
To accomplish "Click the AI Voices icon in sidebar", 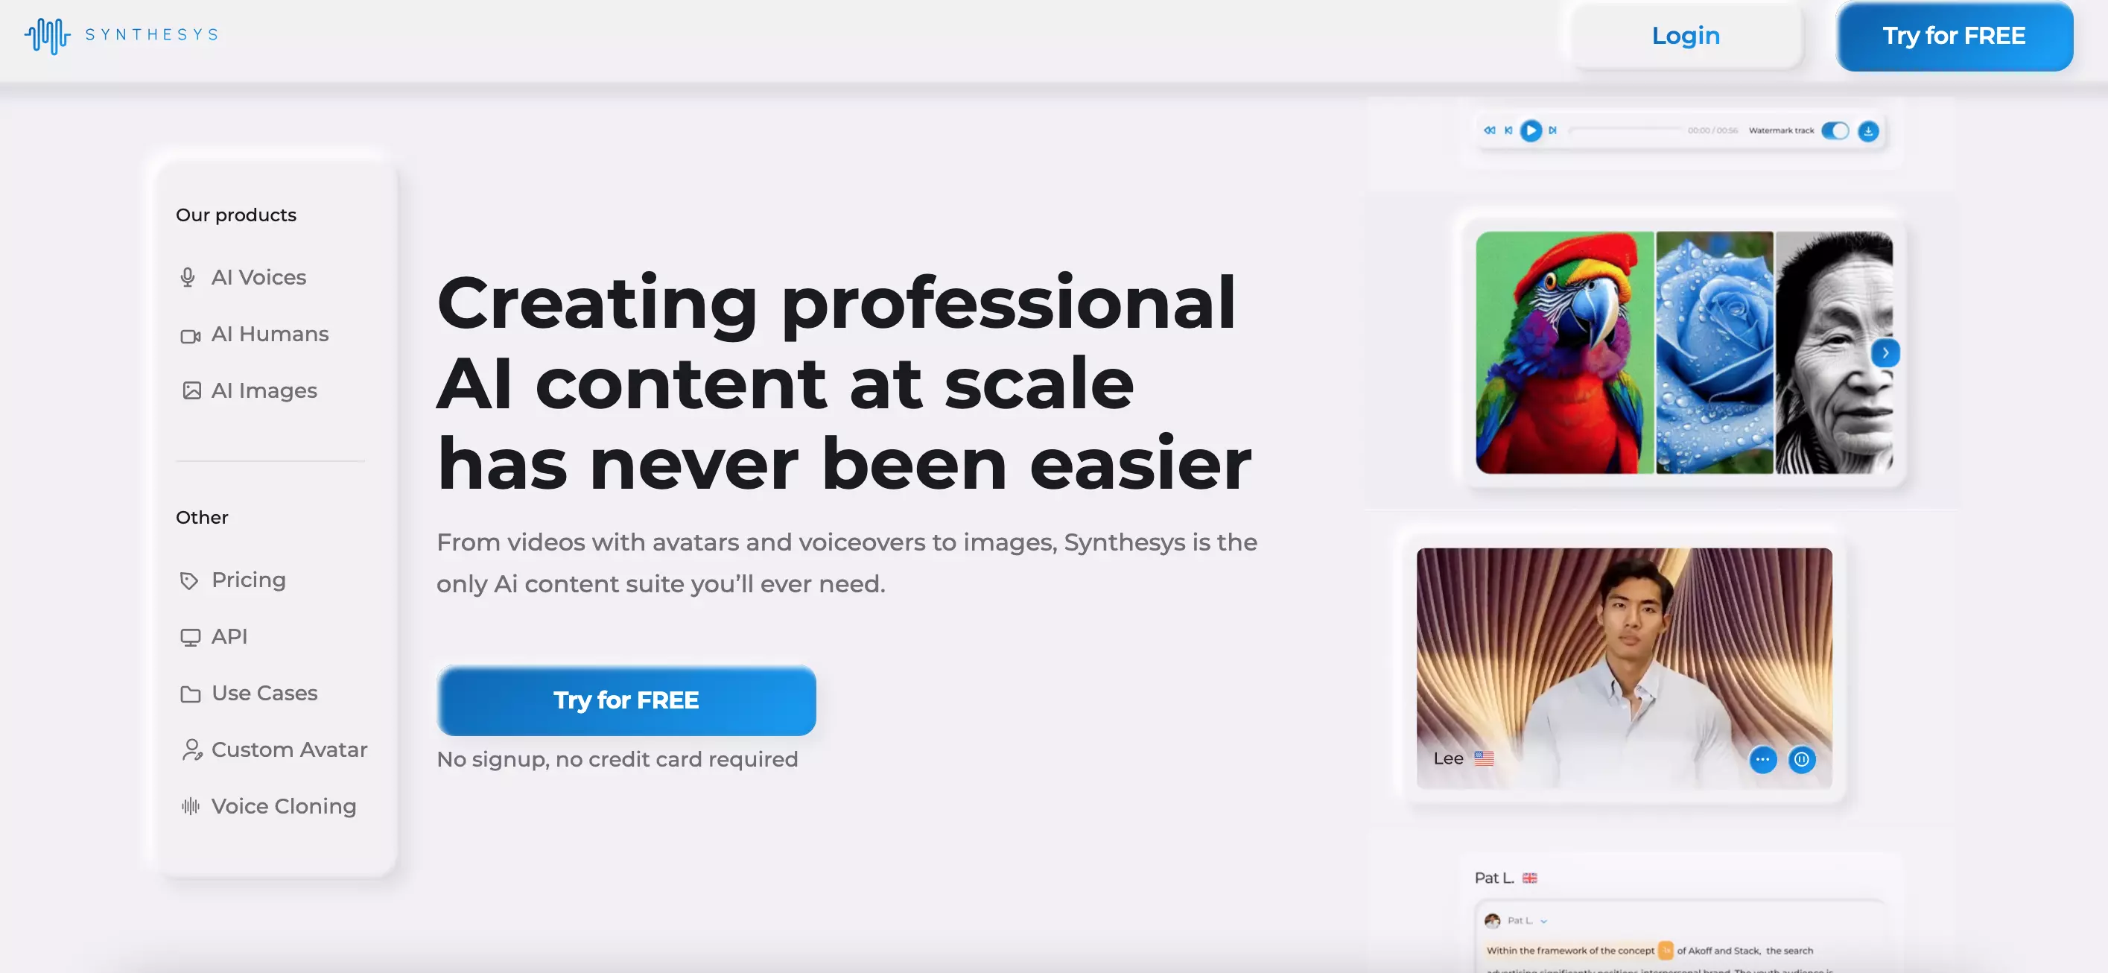I will tap(188, 277).
